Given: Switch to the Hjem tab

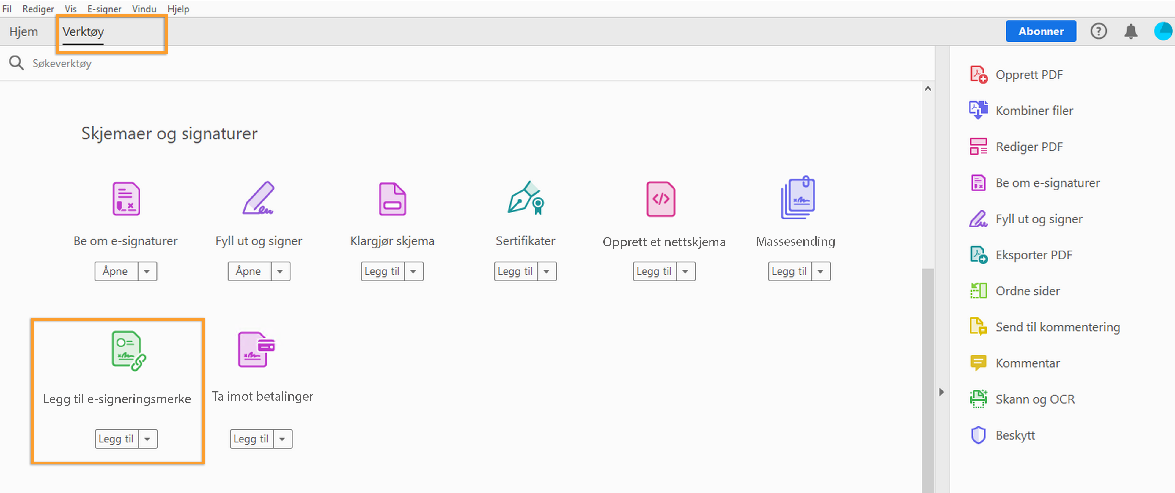Looking at the screenshot, I should pos(24,31).
